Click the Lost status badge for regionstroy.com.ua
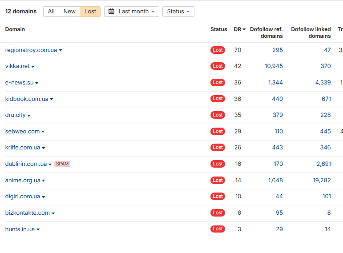Image resolution: width=343 pixels, height=253 pixels. [218, 50]
